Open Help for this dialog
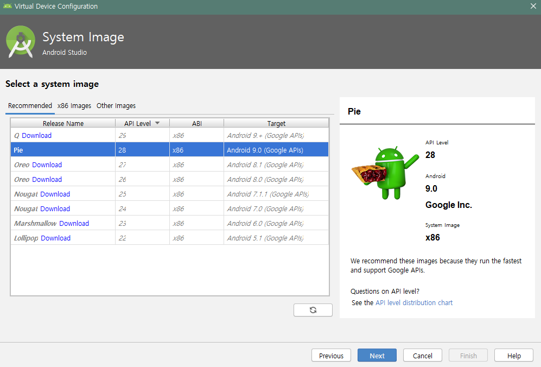This screenshot has height=367, width=541. tap(514, 356)
